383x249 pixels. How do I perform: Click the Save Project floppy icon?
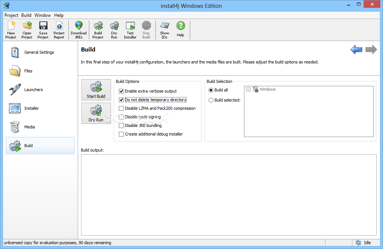pyautogui.click(x=43, y=26)
